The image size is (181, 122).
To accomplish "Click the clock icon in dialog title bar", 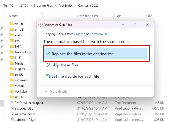I will (x=40, y=25).
